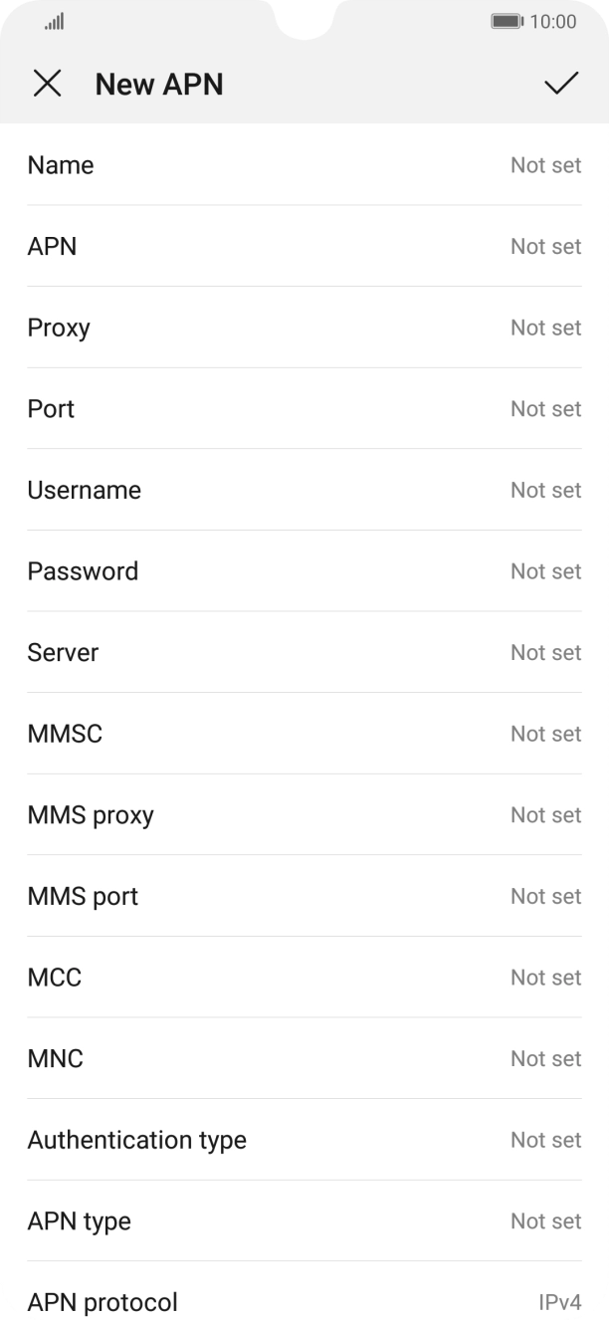Open the APN type selection

[x=304, y=1221]
